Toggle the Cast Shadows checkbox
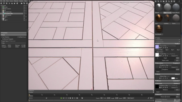The width and height of the screenshot is (182, 102). [2, 37]
